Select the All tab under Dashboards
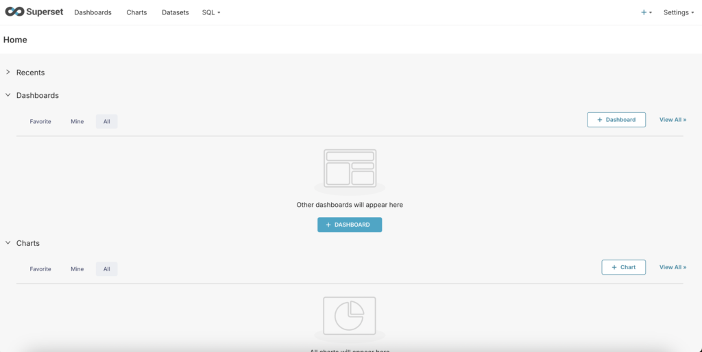702x352 pixels. (x=106, y=121)
